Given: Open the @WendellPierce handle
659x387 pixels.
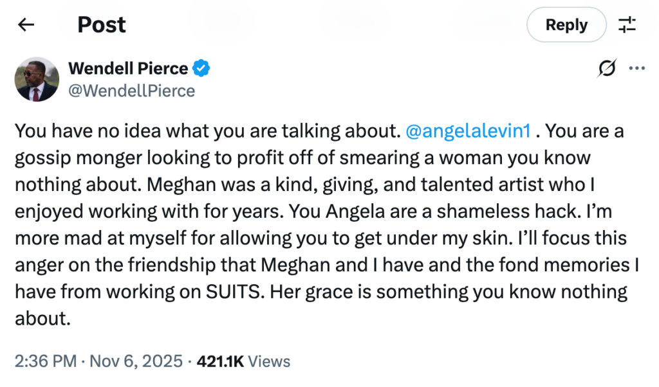Looking at the screenshot, I should pyautogui.click(x=131, y=91).
